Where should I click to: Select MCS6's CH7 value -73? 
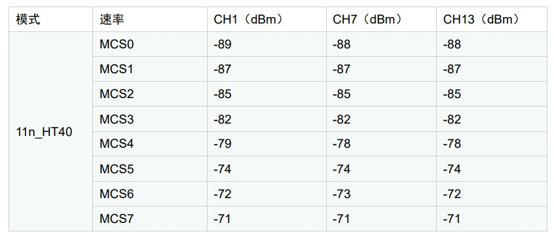[x=381, y=194]
